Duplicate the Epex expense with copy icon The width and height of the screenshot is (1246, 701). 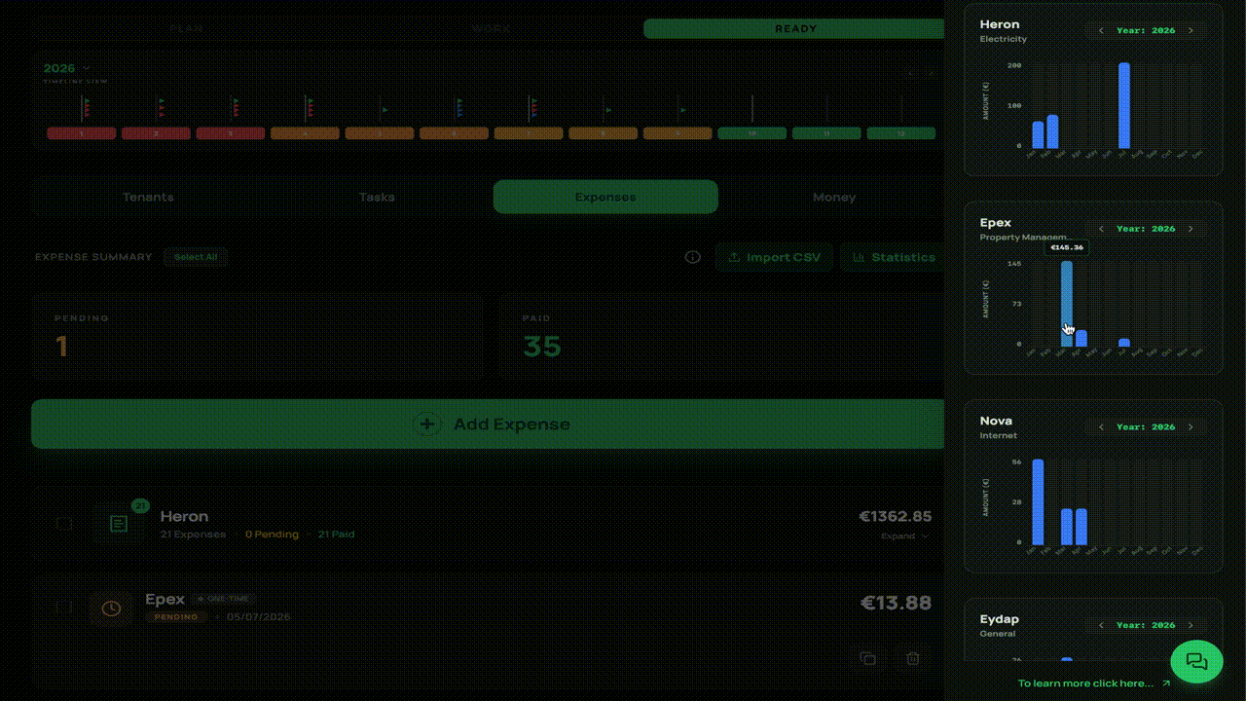pyautogui.click(x=867, y=659)
